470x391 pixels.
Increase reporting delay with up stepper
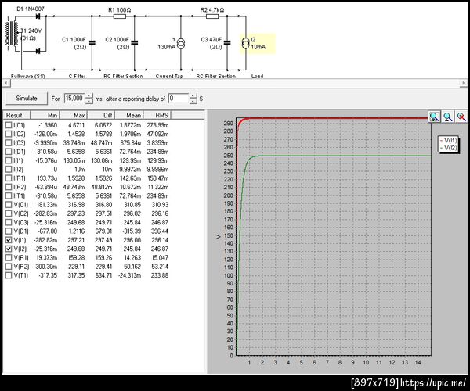click(193, 95)
